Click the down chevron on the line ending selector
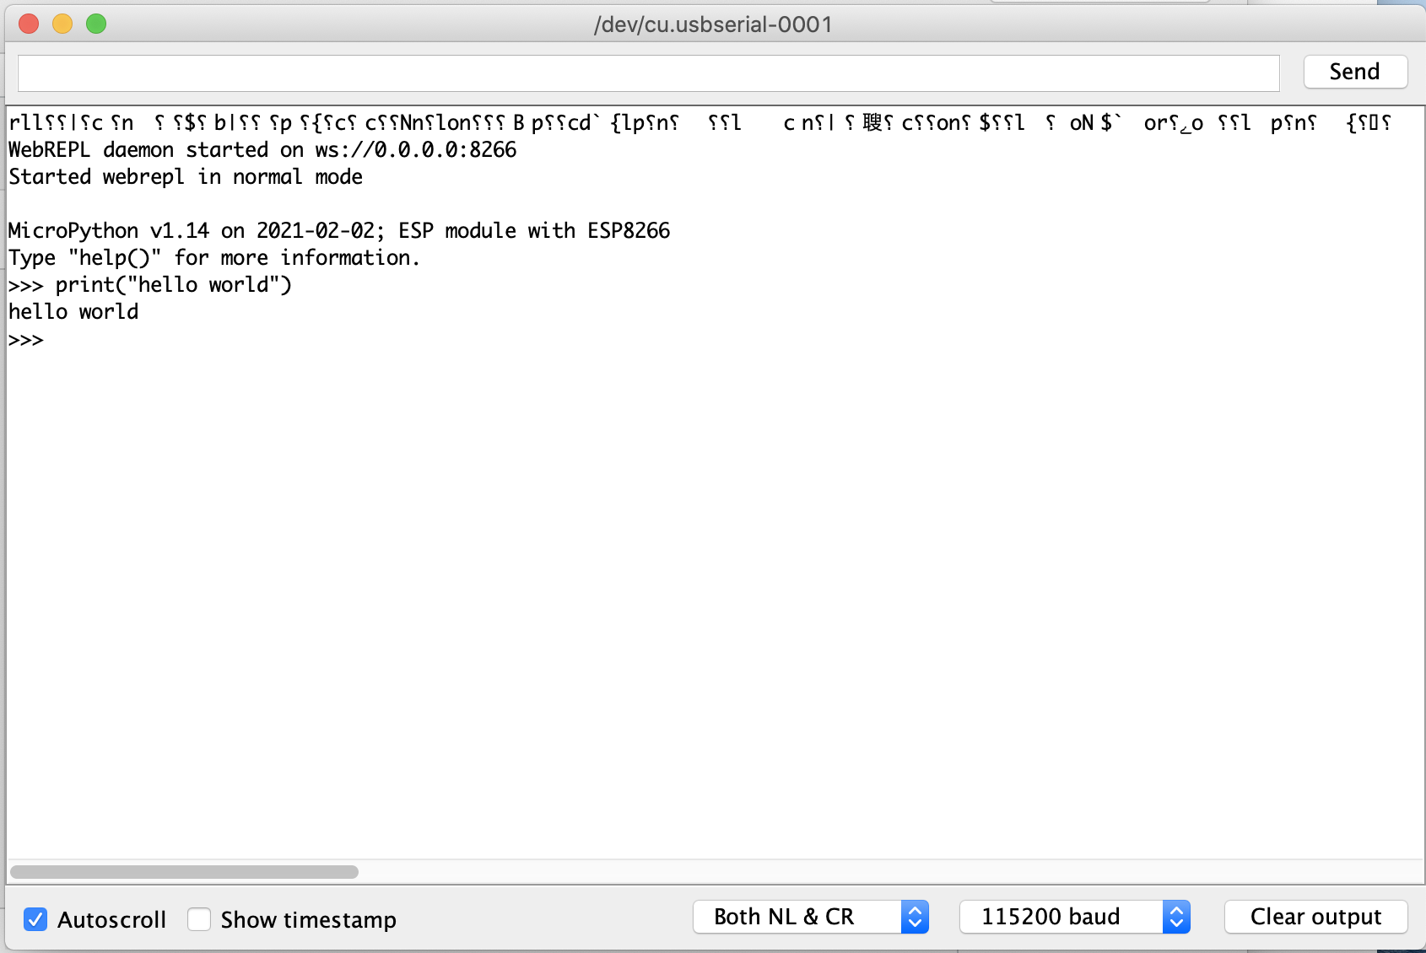1426x953 pixels. tap(916, 923)
